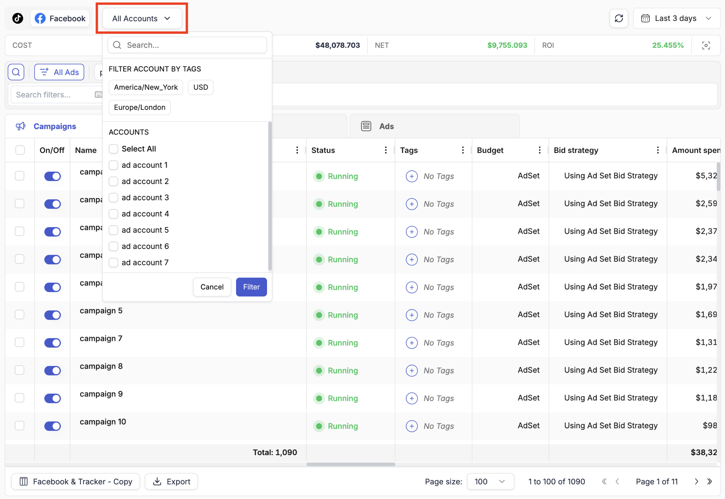Click the fullscreen focus icon beside ROI
Image resolution: width=725 pixels, height=499 pixels.
706,45
